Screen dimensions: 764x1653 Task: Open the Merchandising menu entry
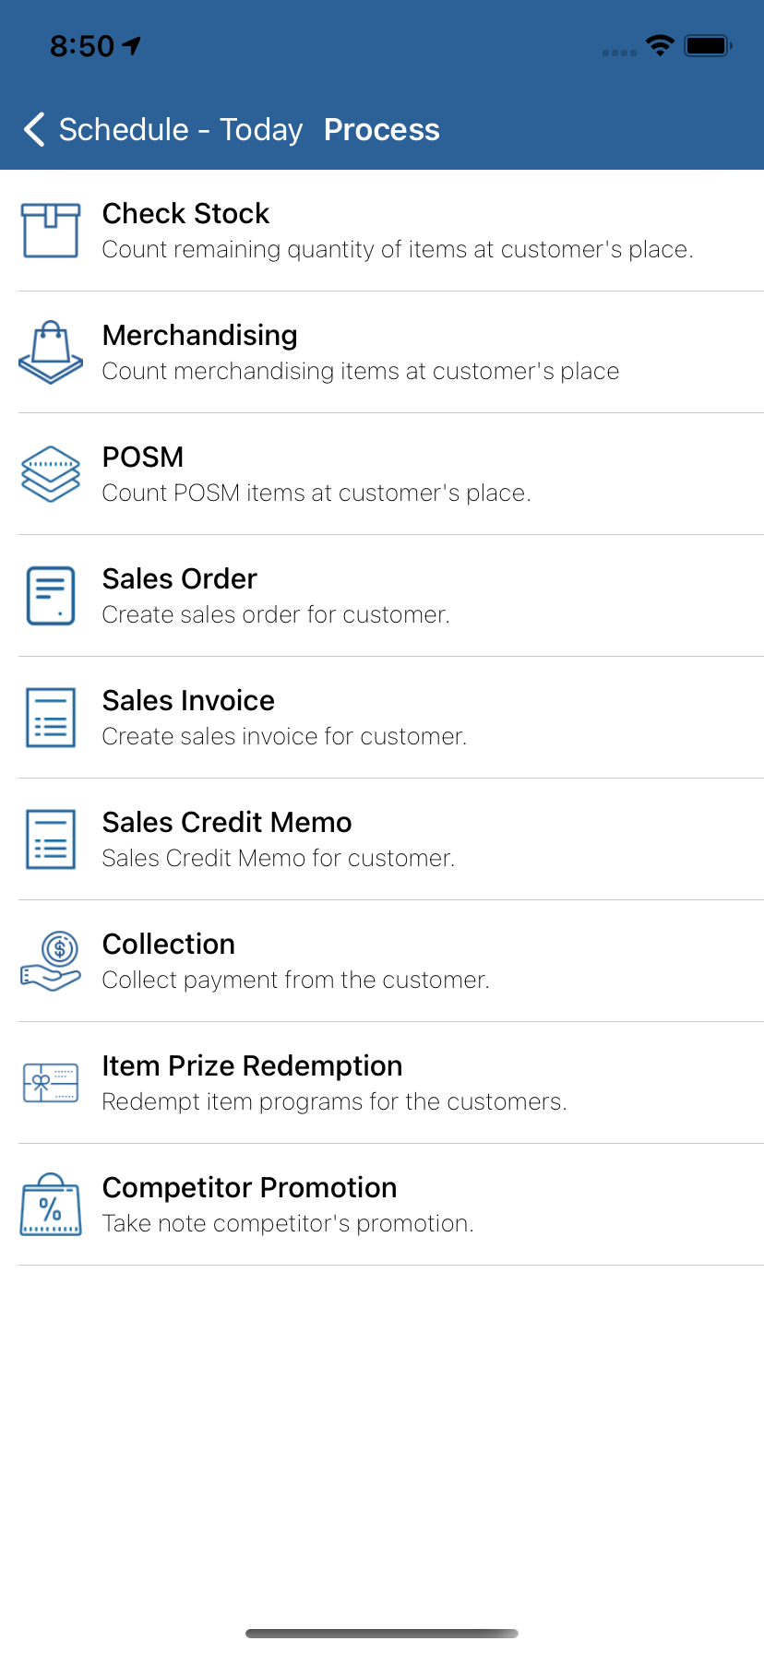[199, 336]
